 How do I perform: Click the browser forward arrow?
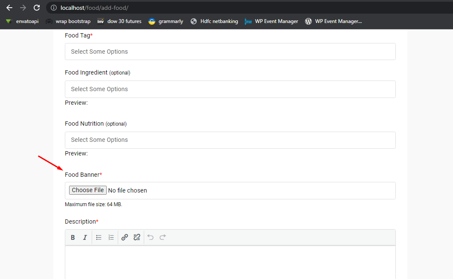[23, 8]
